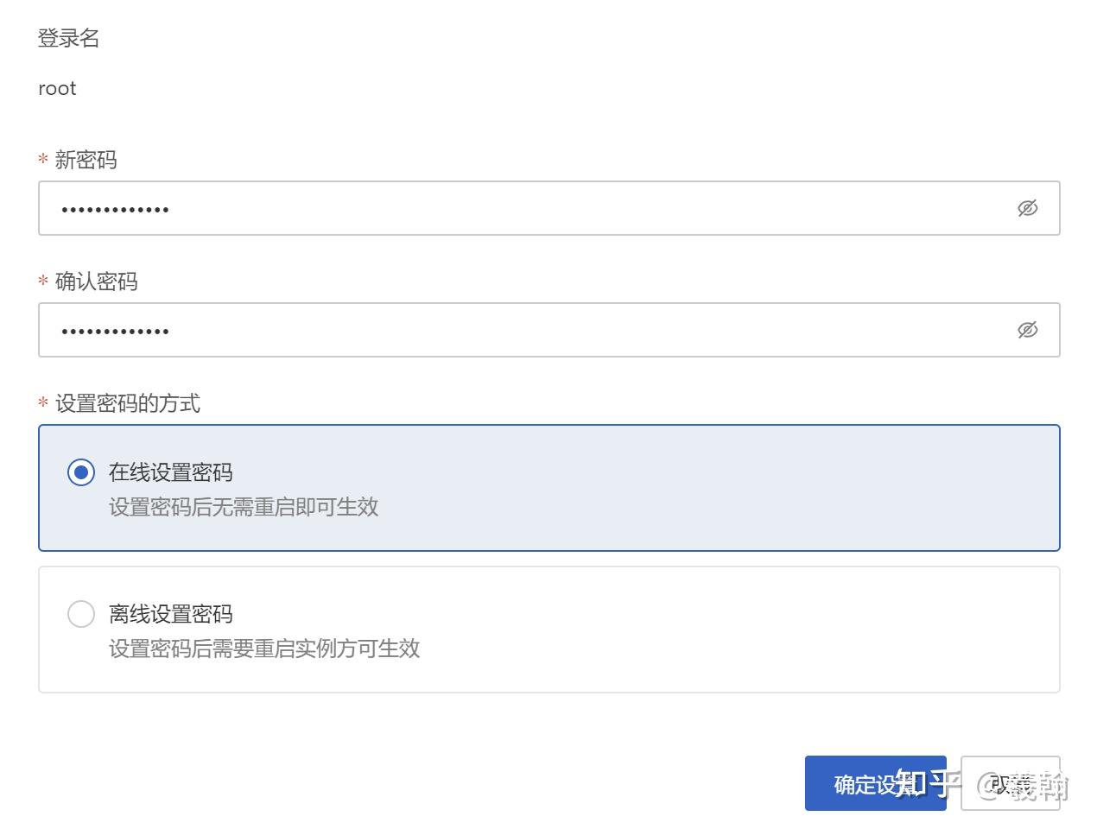The width and height of the screenshot is (1097, 829).
Task: Click the 登录名 label
Action: click(67, 37)
